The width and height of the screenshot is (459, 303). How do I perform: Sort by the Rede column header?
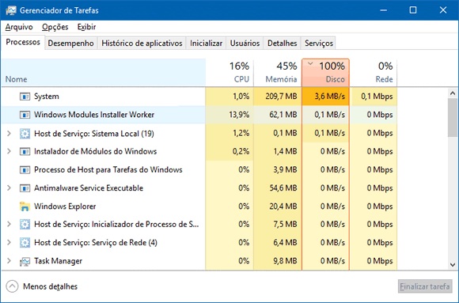(x=374, y=73)
